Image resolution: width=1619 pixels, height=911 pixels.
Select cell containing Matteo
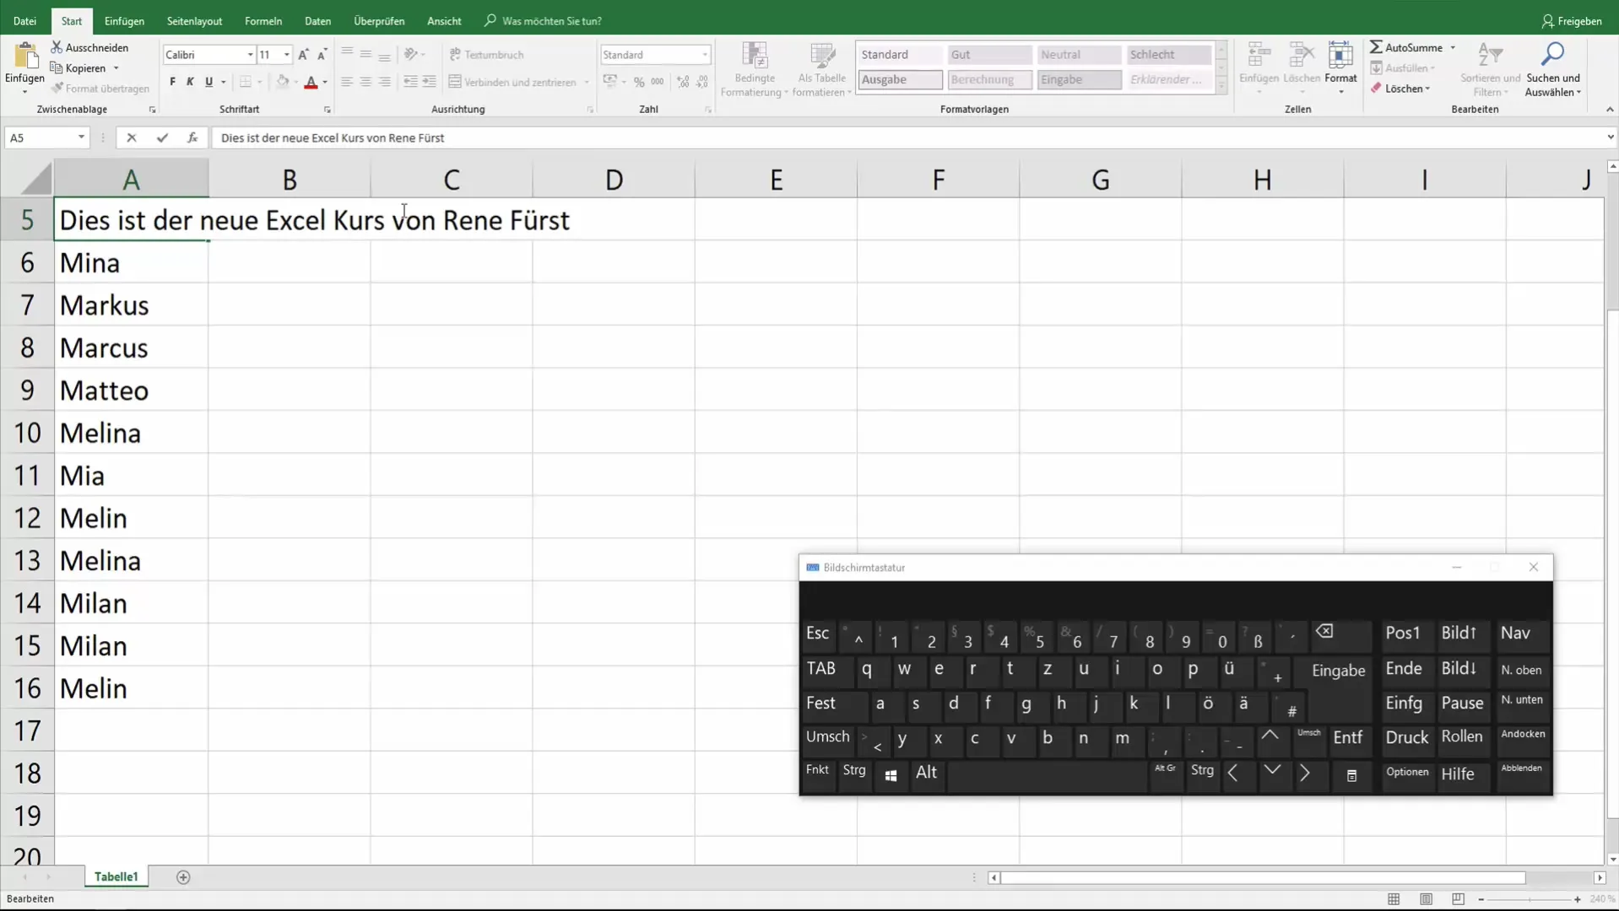(131, 391)
